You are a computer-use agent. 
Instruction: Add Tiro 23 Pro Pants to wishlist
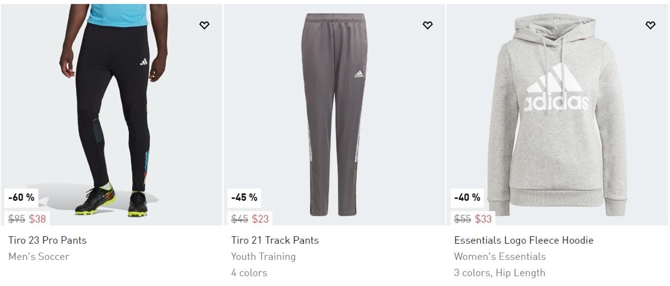click(x=205, y=25)
